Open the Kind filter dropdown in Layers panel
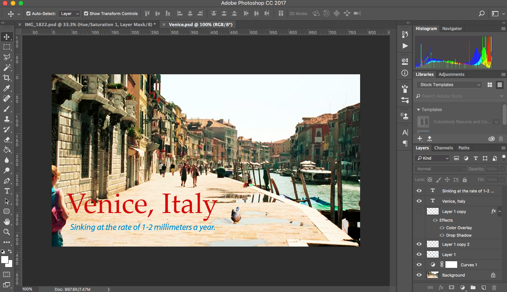The image size is (507, 292). tap(432, 158)
